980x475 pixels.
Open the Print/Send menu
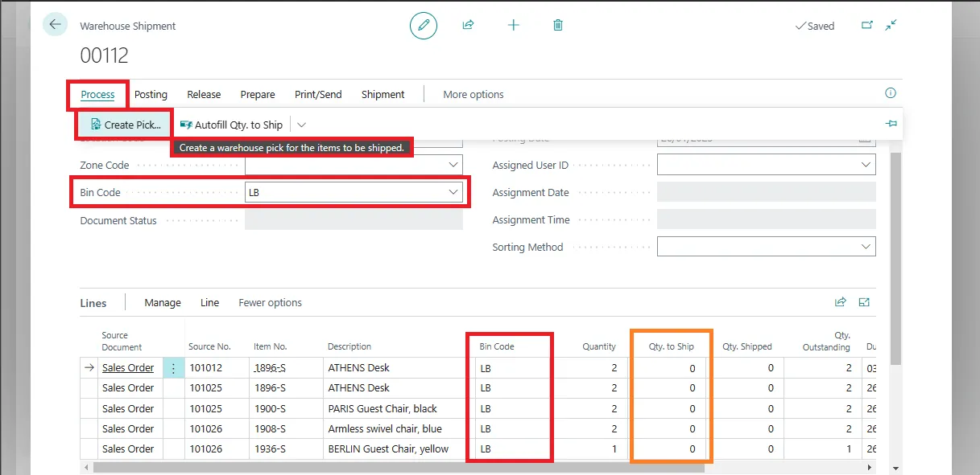318,94
